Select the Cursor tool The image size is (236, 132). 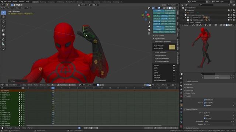click(x=3, y=17)
